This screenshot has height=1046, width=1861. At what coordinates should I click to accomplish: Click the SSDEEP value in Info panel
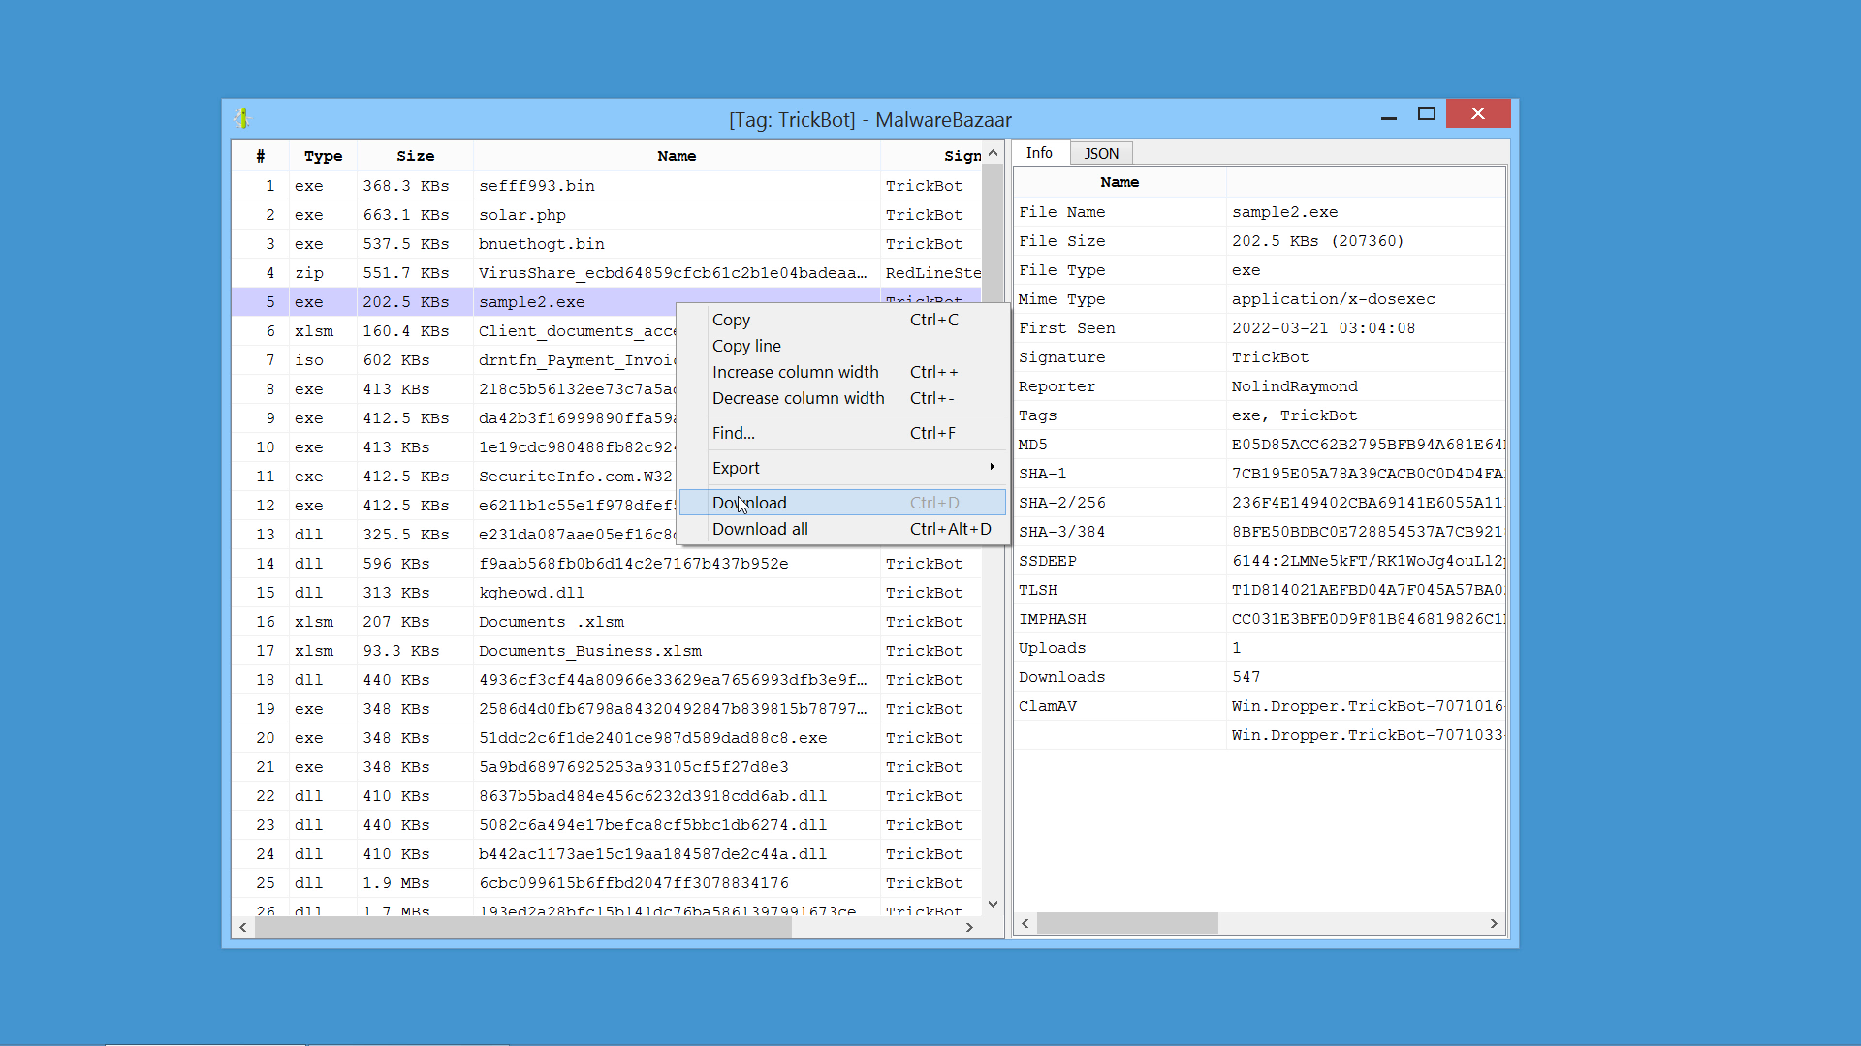point(1368,561)
